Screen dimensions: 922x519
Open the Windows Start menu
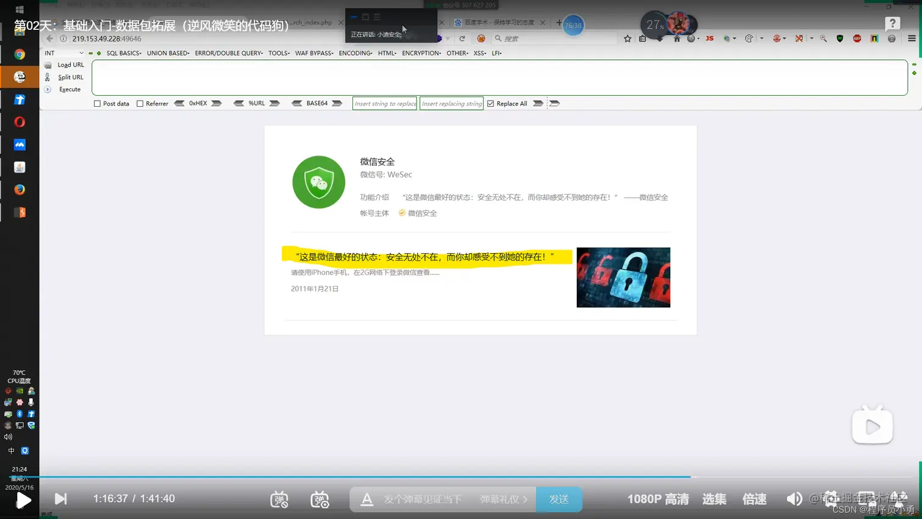tap(20, 9)
